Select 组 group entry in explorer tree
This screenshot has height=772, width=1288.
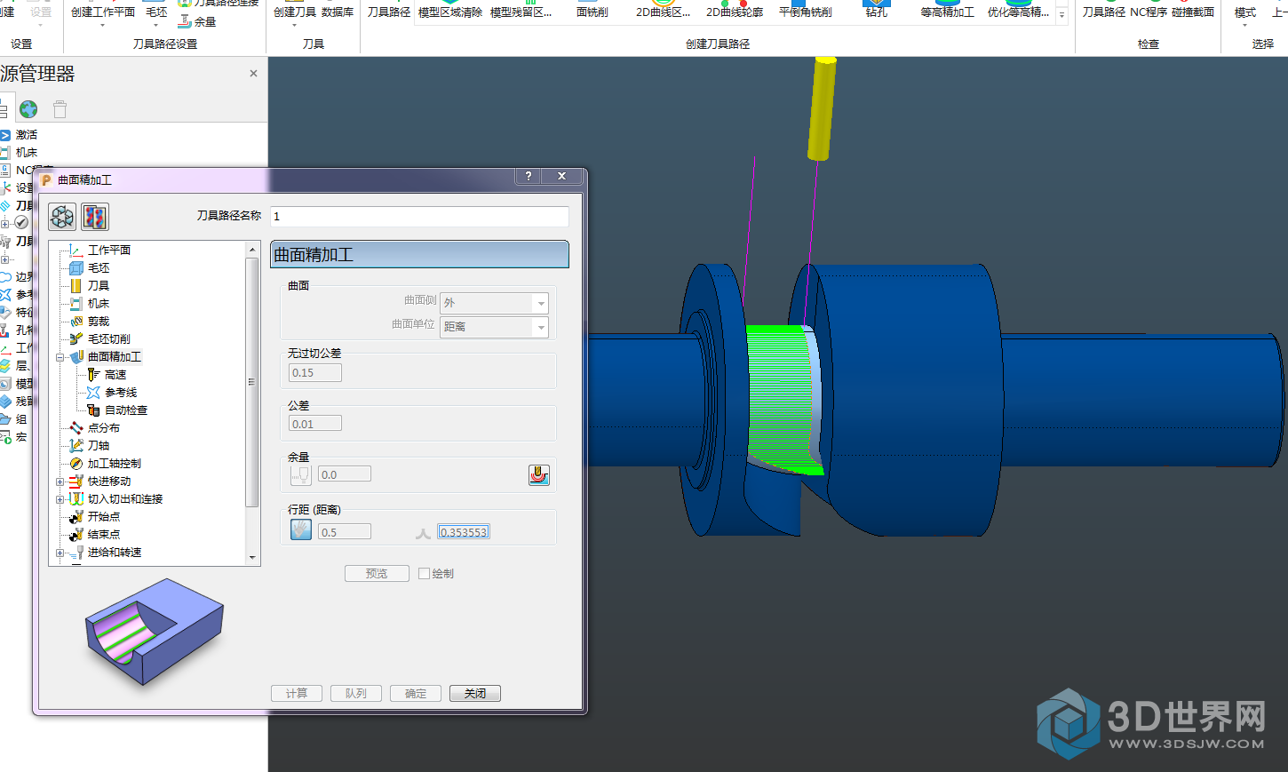point(21,419)
